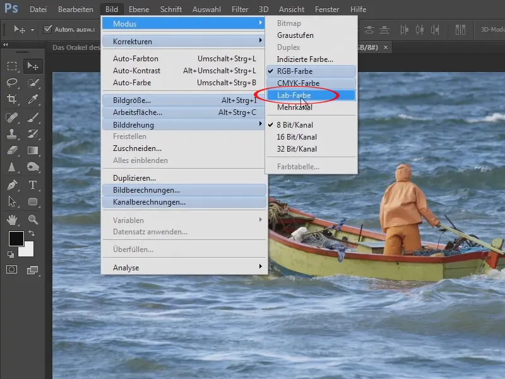
Task: Choose Zuschneiden menu entry
Action: pyautogui.click(x=184, y=148)
